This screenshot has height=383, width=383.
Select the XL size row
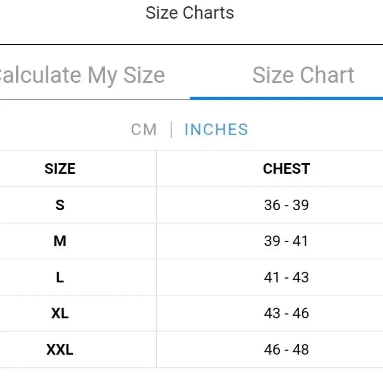pyautogui.click(x=191, y=314)
